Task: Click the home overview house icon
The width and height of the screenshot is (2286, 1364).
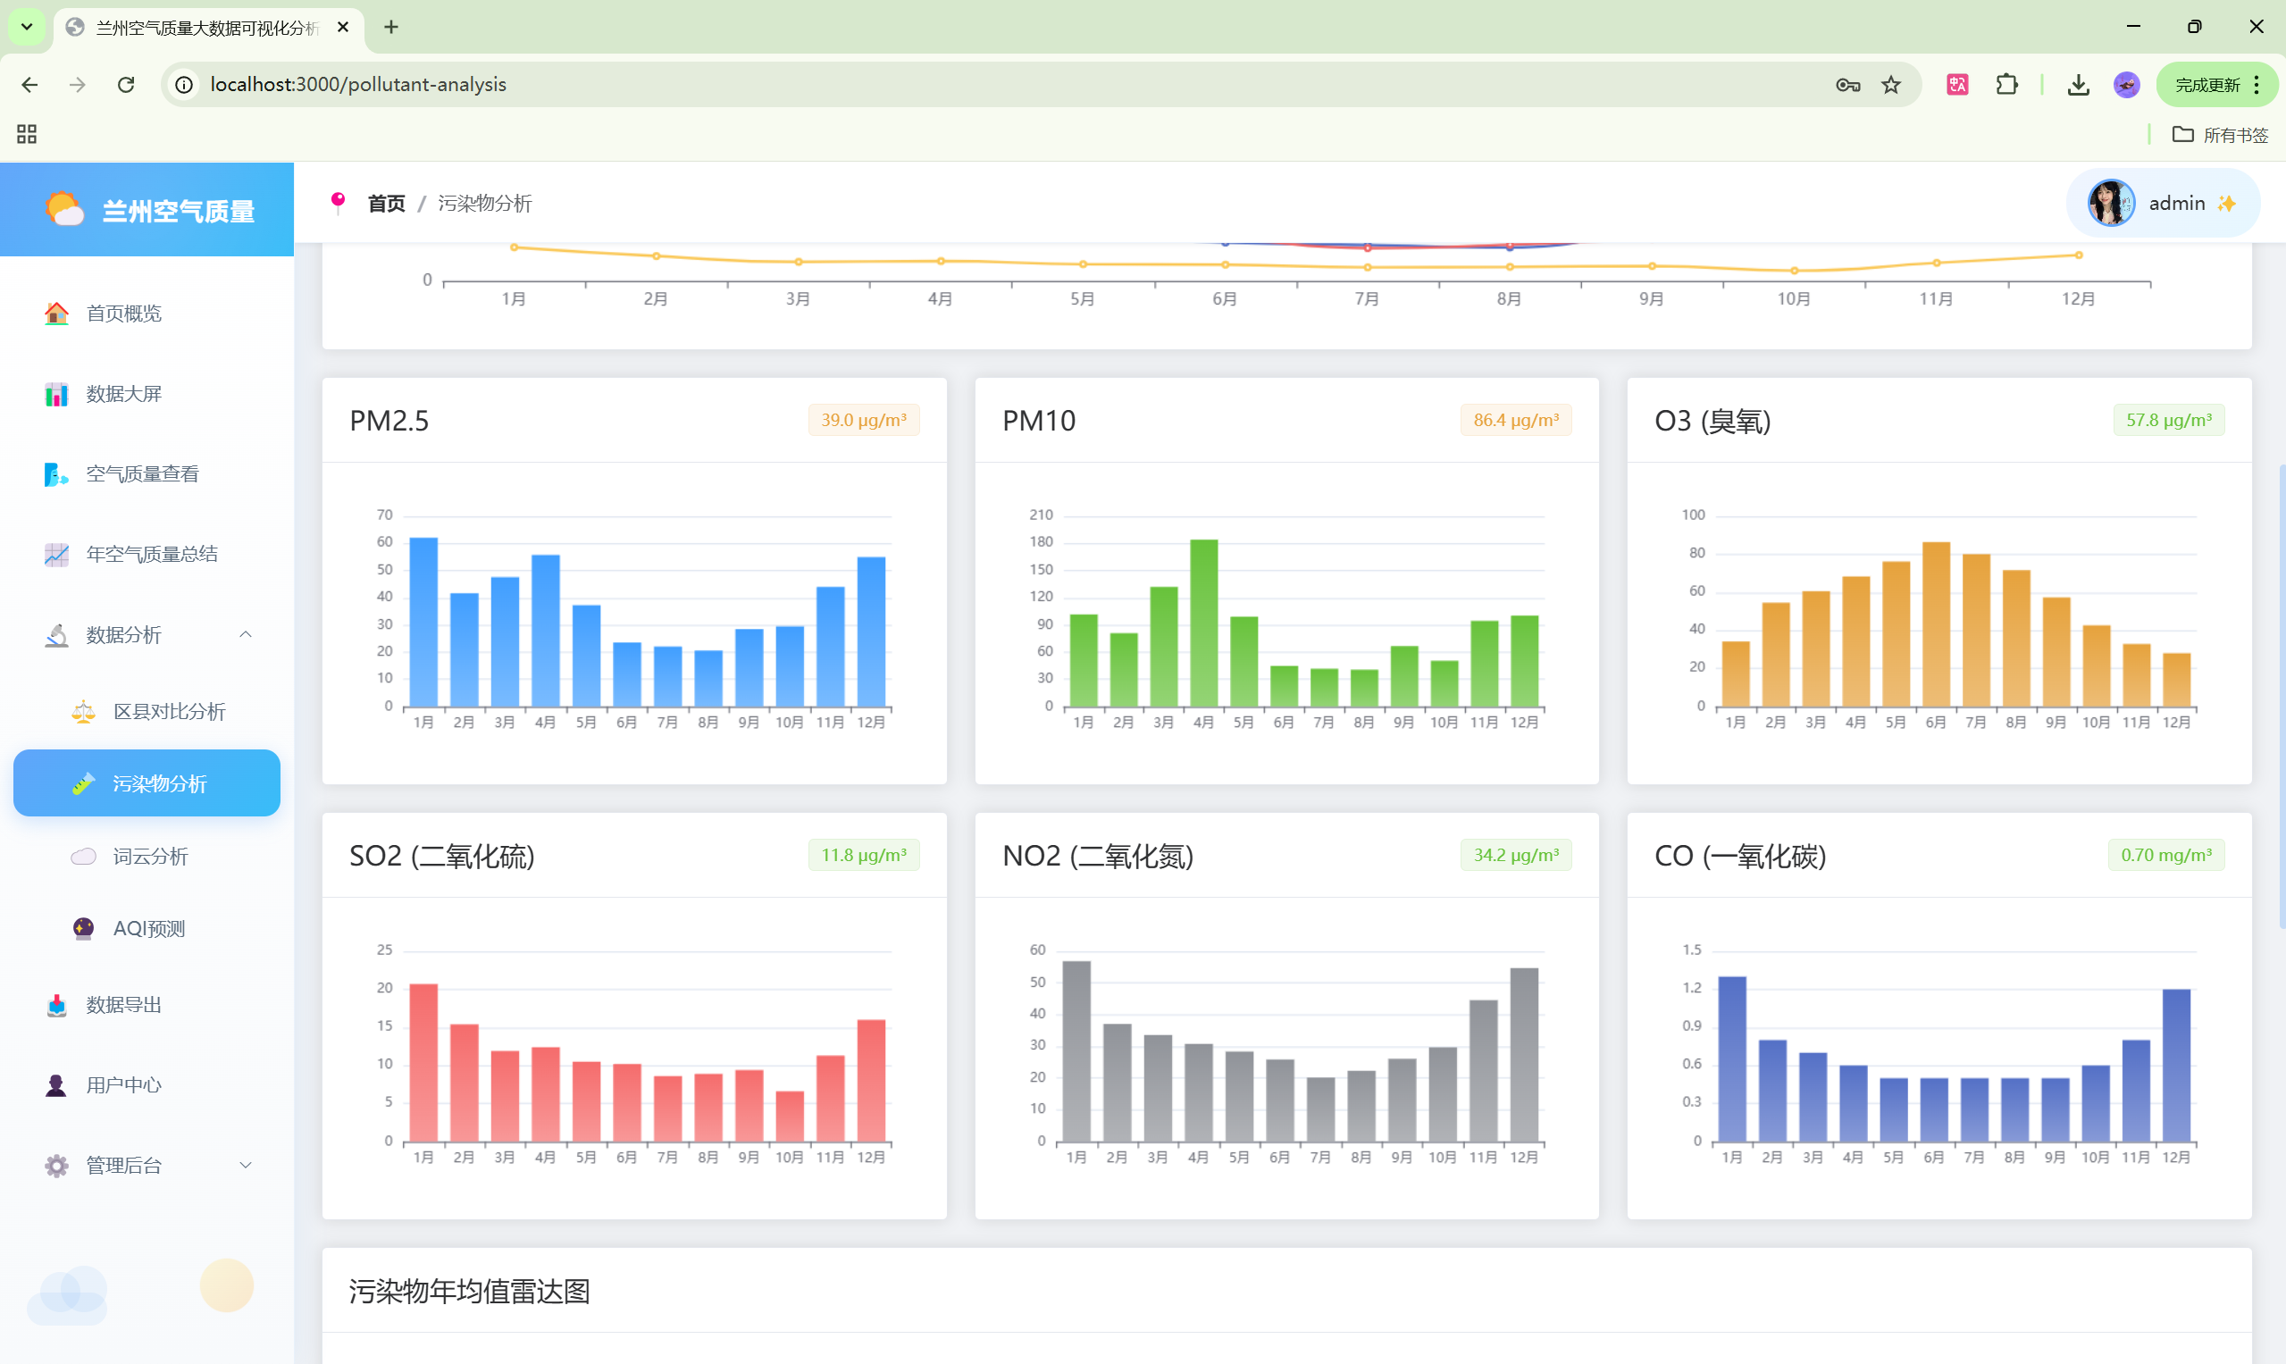Action: 56,314
